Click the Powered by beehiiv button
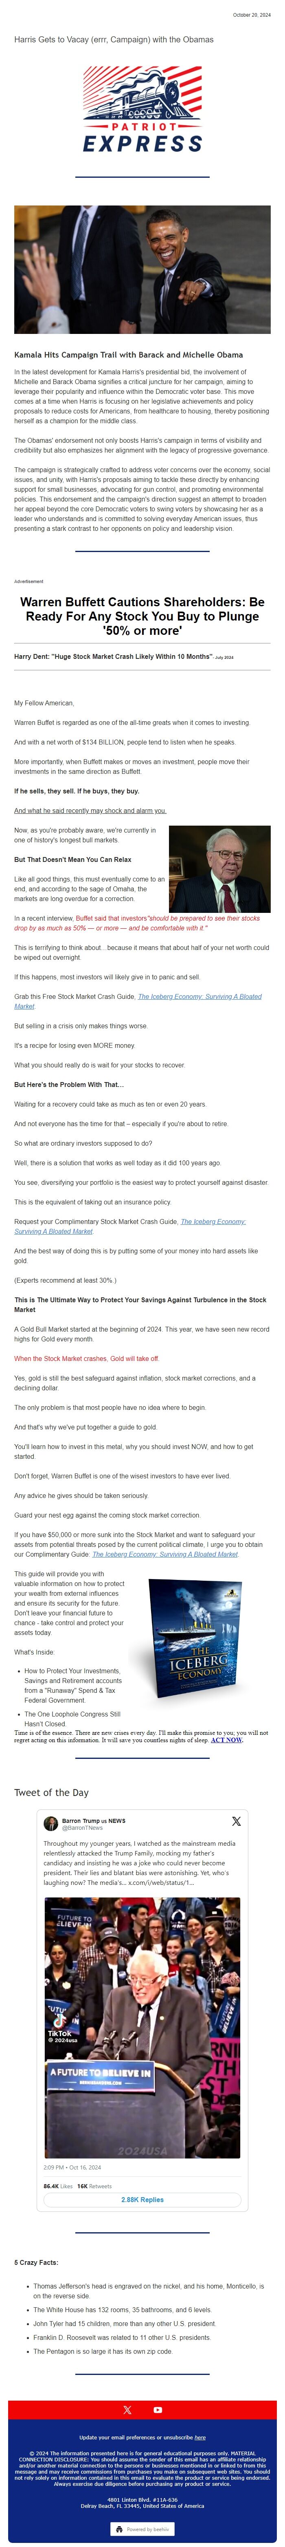The width and height of the screenshot is (285, 2547). coord(142,2529)
